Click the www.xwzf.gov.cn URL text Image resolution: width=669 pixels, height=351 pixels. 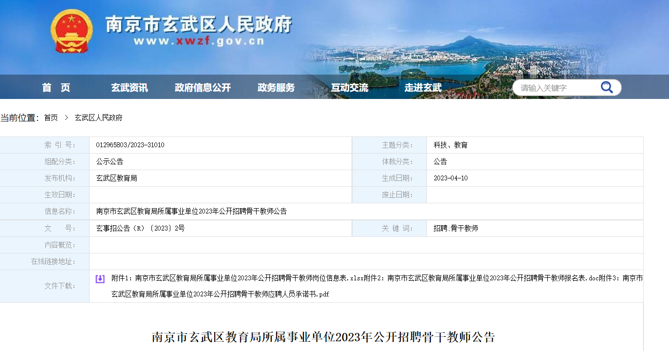point(199,41)
